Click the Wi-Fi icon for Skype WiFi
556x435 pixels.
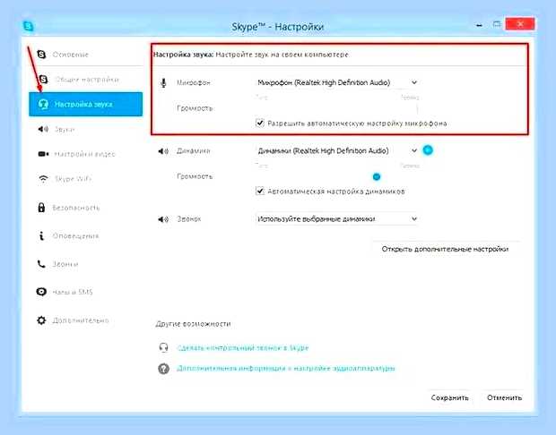tap(43, 179)
